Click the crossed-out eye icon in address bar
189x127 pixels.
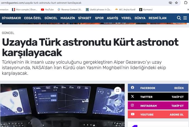pyautogui.click(x=170, y=3)
